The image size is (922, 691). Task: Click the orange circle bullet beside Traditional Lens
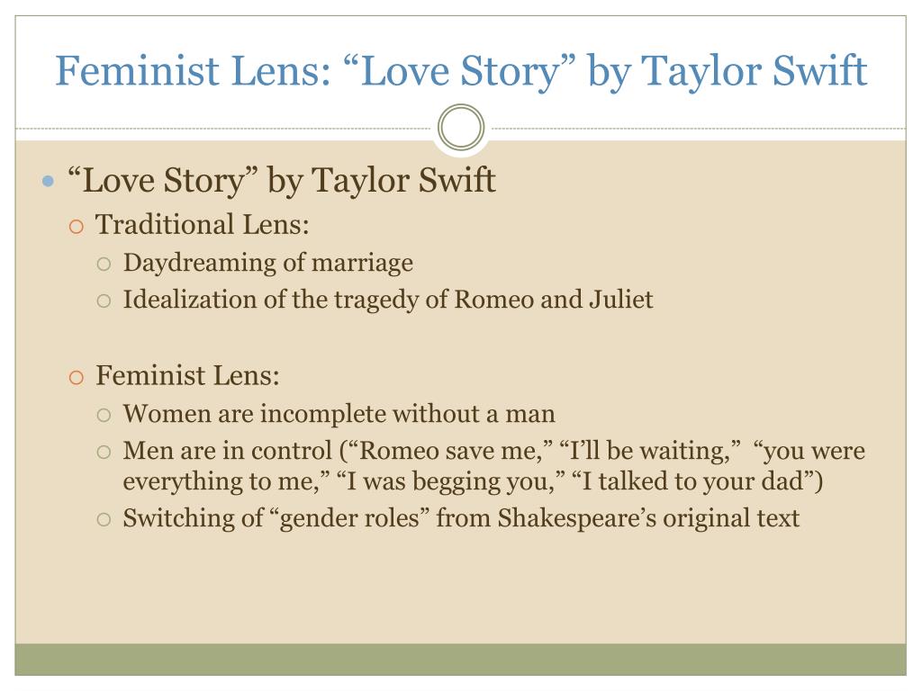coord(77,226)
